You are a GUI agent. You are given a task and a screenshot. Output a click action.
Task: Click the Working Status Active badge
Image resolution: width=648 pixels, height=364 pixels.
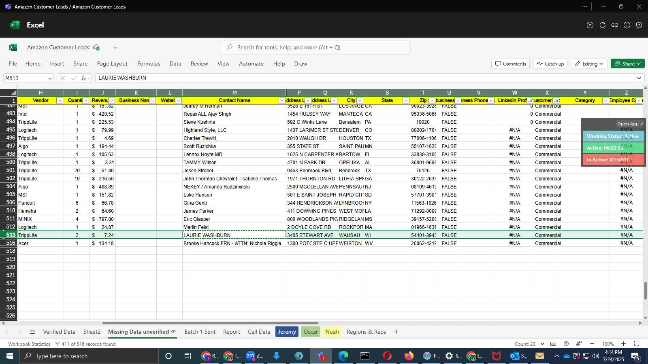pos(613,136)
